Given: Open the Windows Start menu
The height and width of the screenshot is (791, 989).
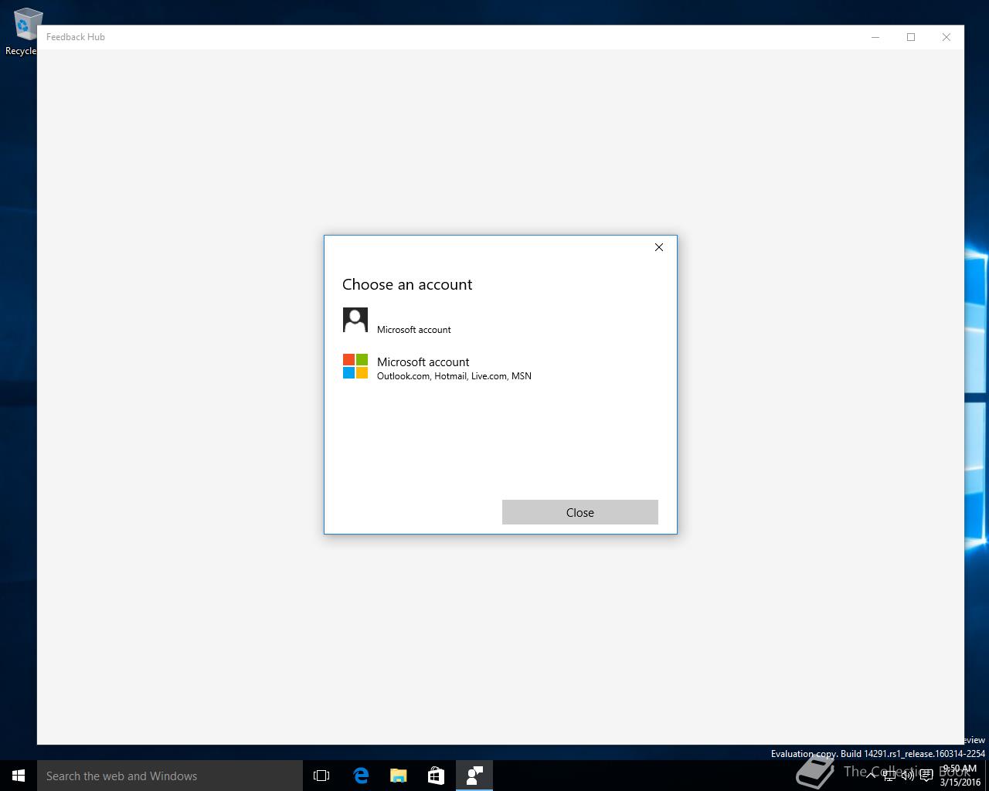Looking at the screenshot, I should point(19,776).
